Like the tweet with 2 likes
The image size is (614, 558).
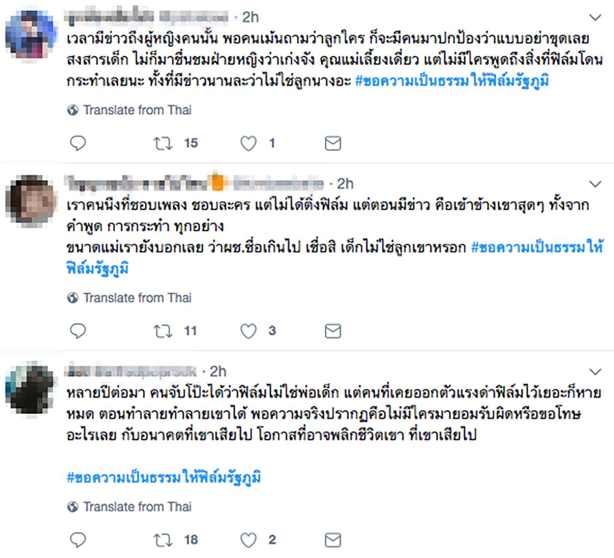[248, 540]
